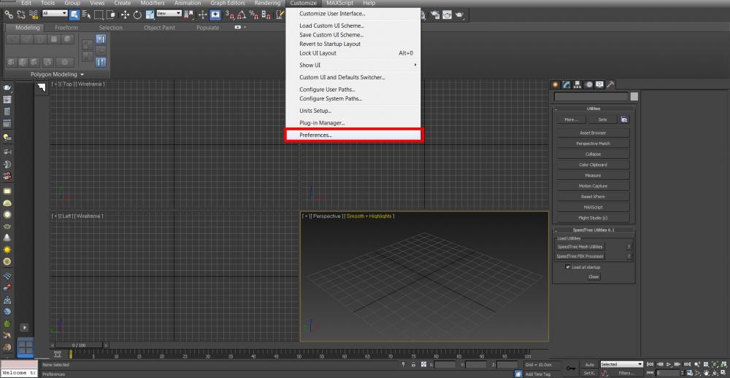Expand the Polygon Modeling panel arrow

pos(82,74)
